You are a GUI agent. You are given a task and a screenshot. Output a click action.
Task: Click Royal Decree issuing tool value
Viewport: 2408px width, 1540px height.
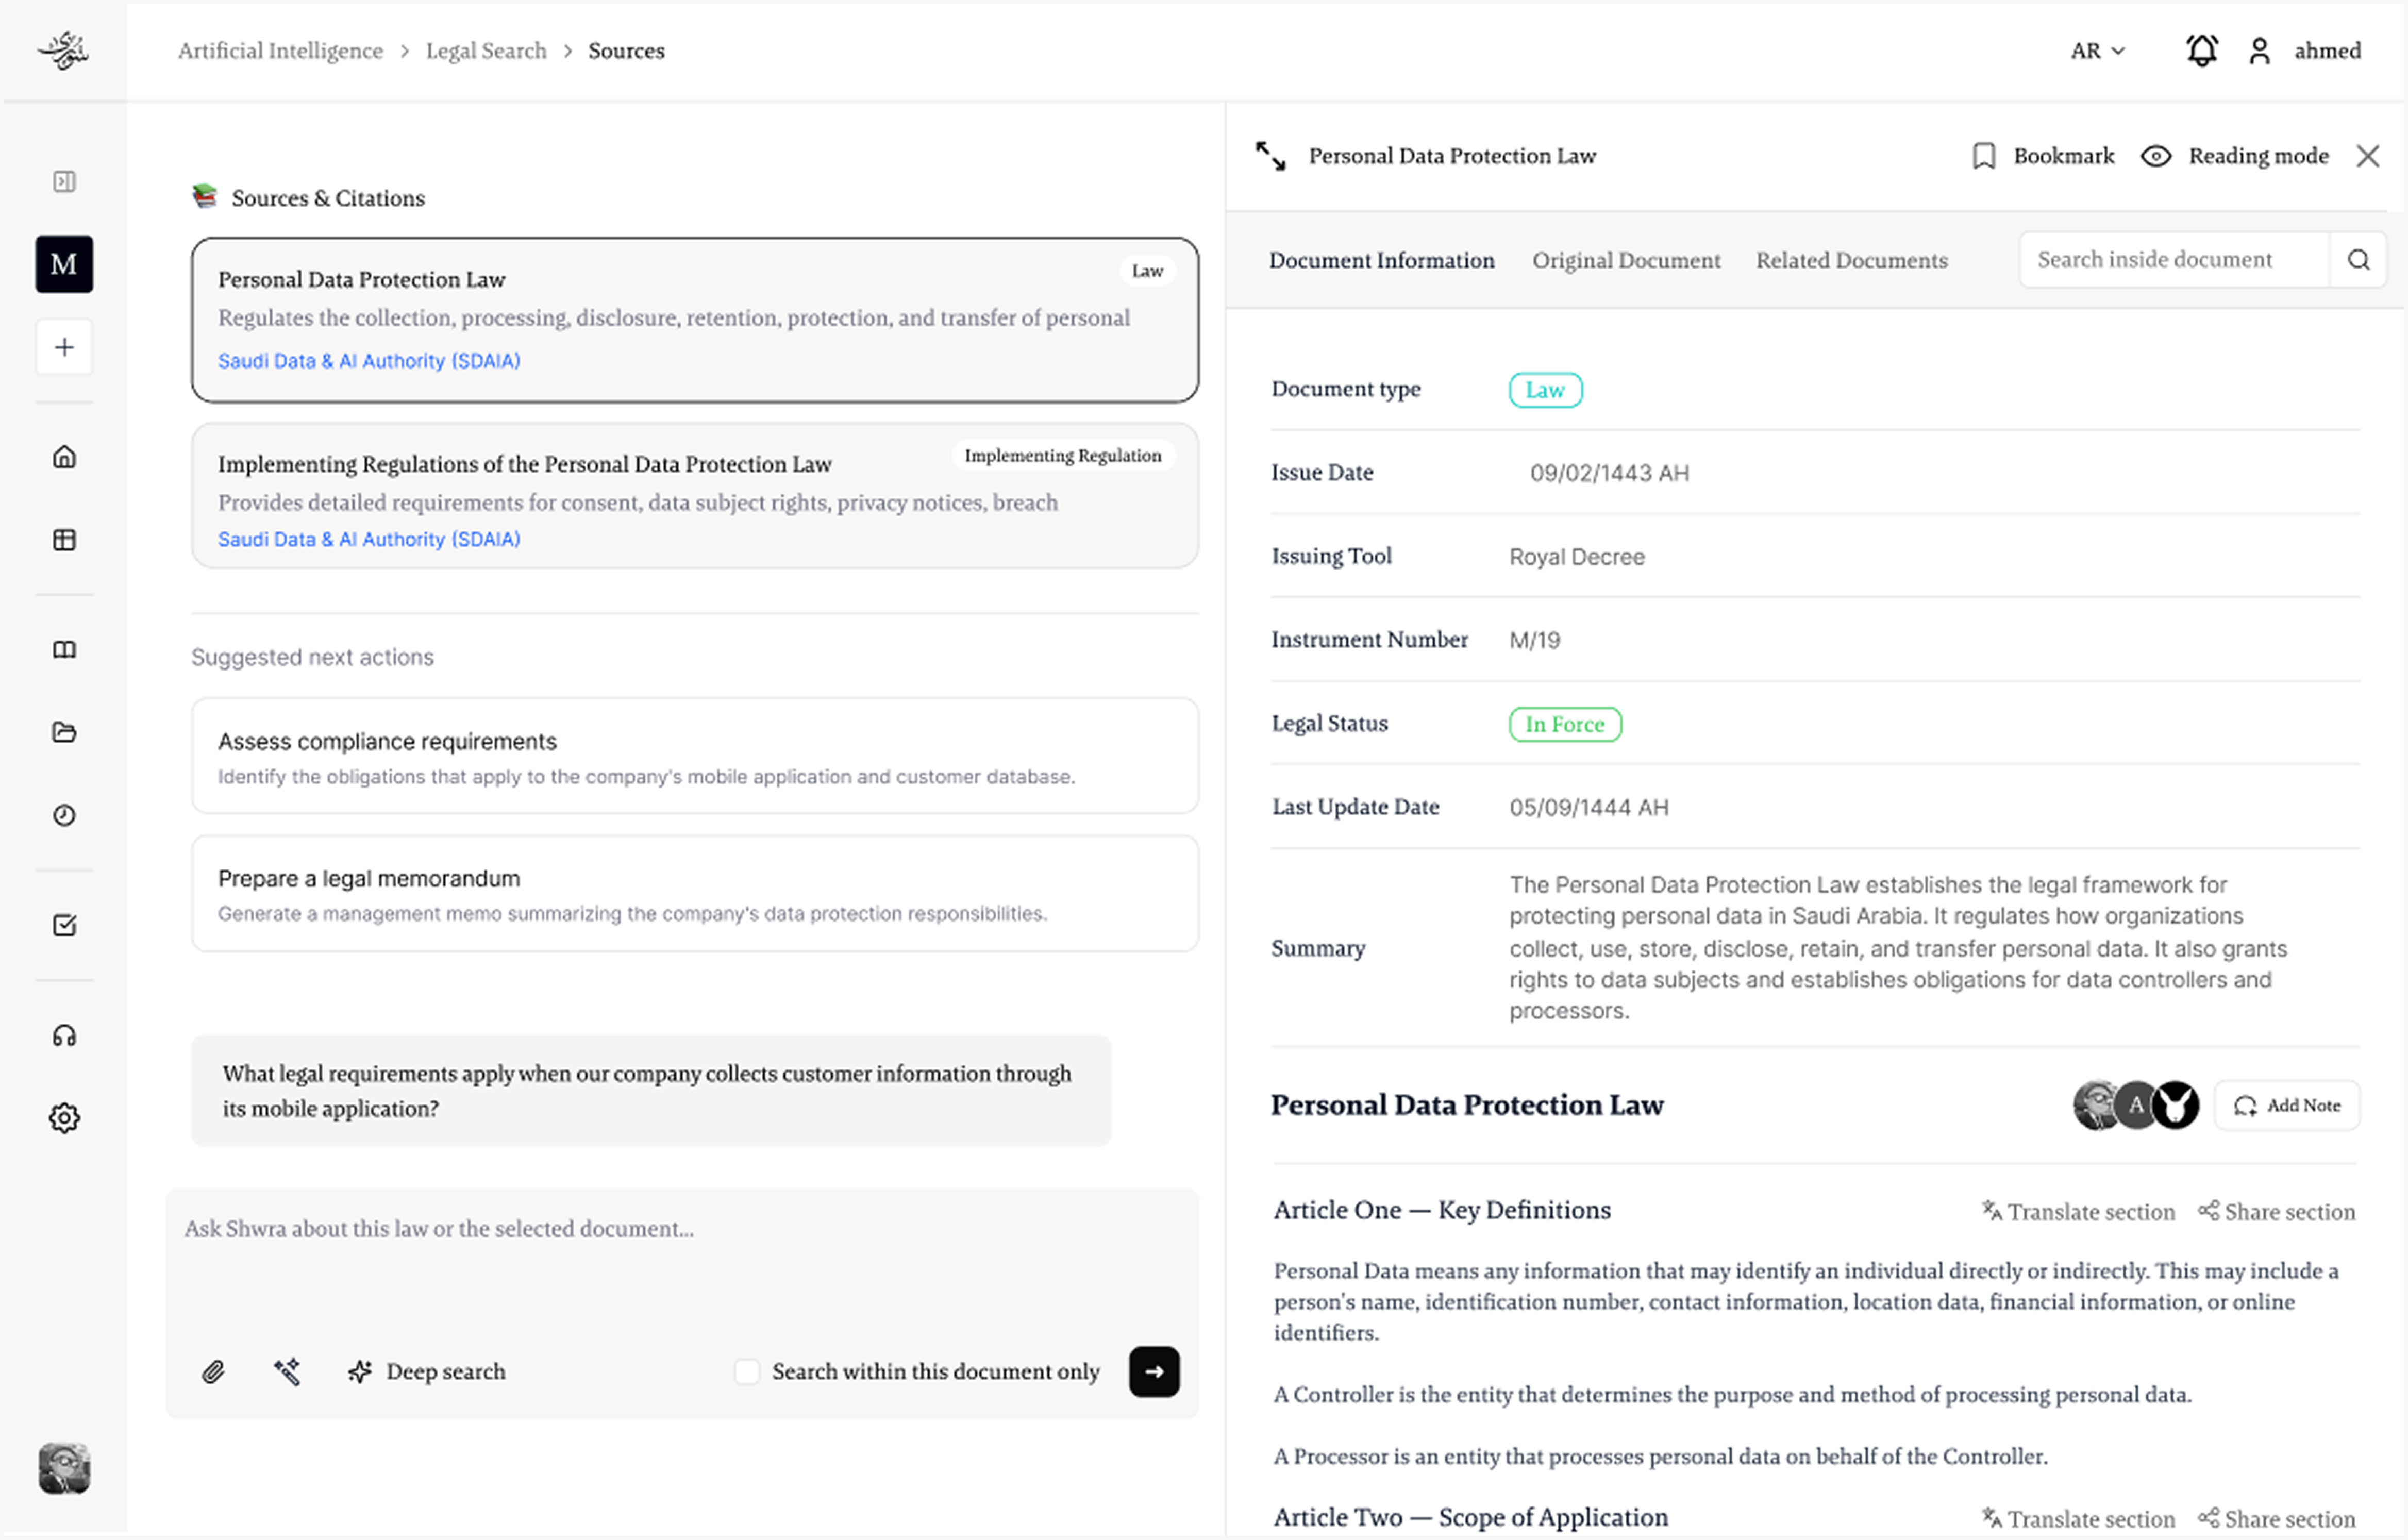pos(1576,557)
